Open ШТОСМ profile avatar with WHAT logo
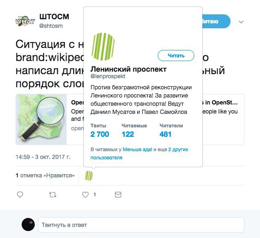260x238 pixels. point(25,21)
